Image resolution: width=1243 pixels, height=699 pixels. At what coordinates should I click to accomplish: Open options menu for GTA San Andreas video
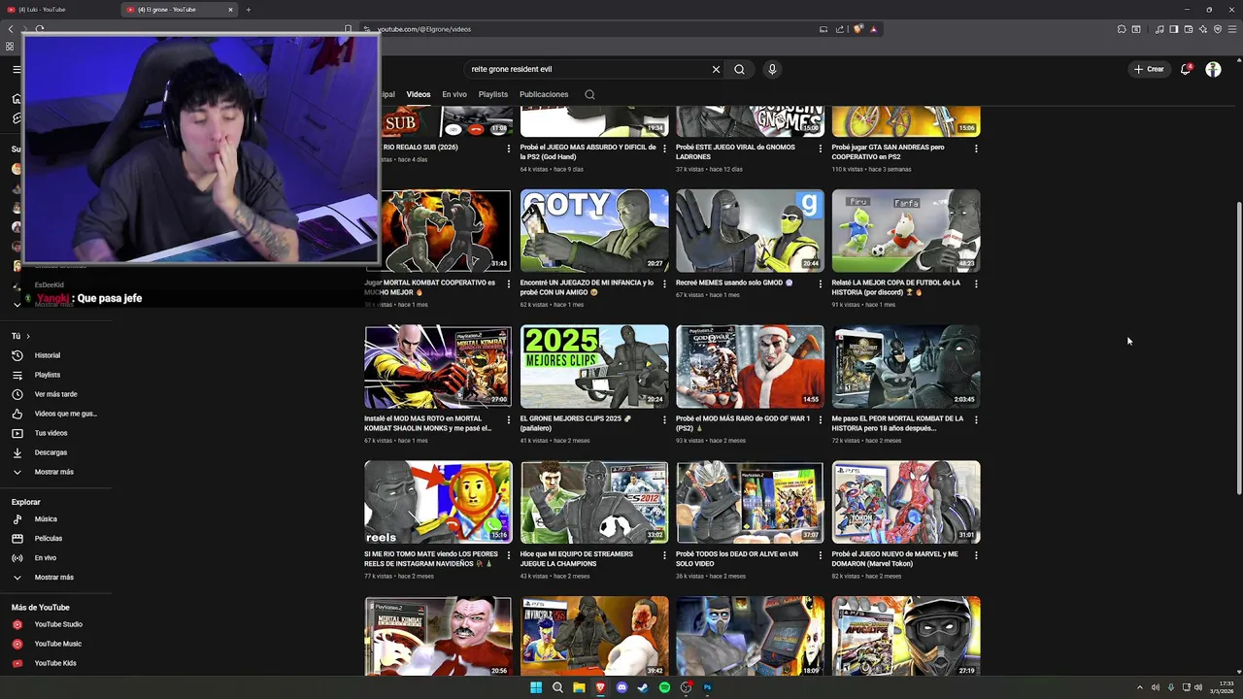coord(976,149)
